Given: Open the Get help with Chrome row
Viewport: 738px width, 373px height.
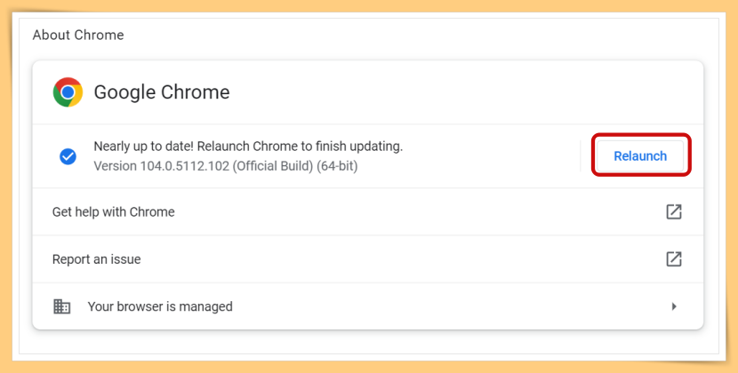Looking at the screenshot, I should tap(368, 211).
